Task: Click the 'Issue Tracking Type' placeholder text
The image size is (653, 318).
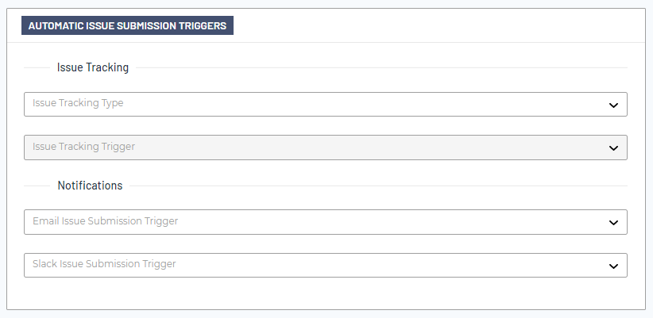Action: coord(78,103)
